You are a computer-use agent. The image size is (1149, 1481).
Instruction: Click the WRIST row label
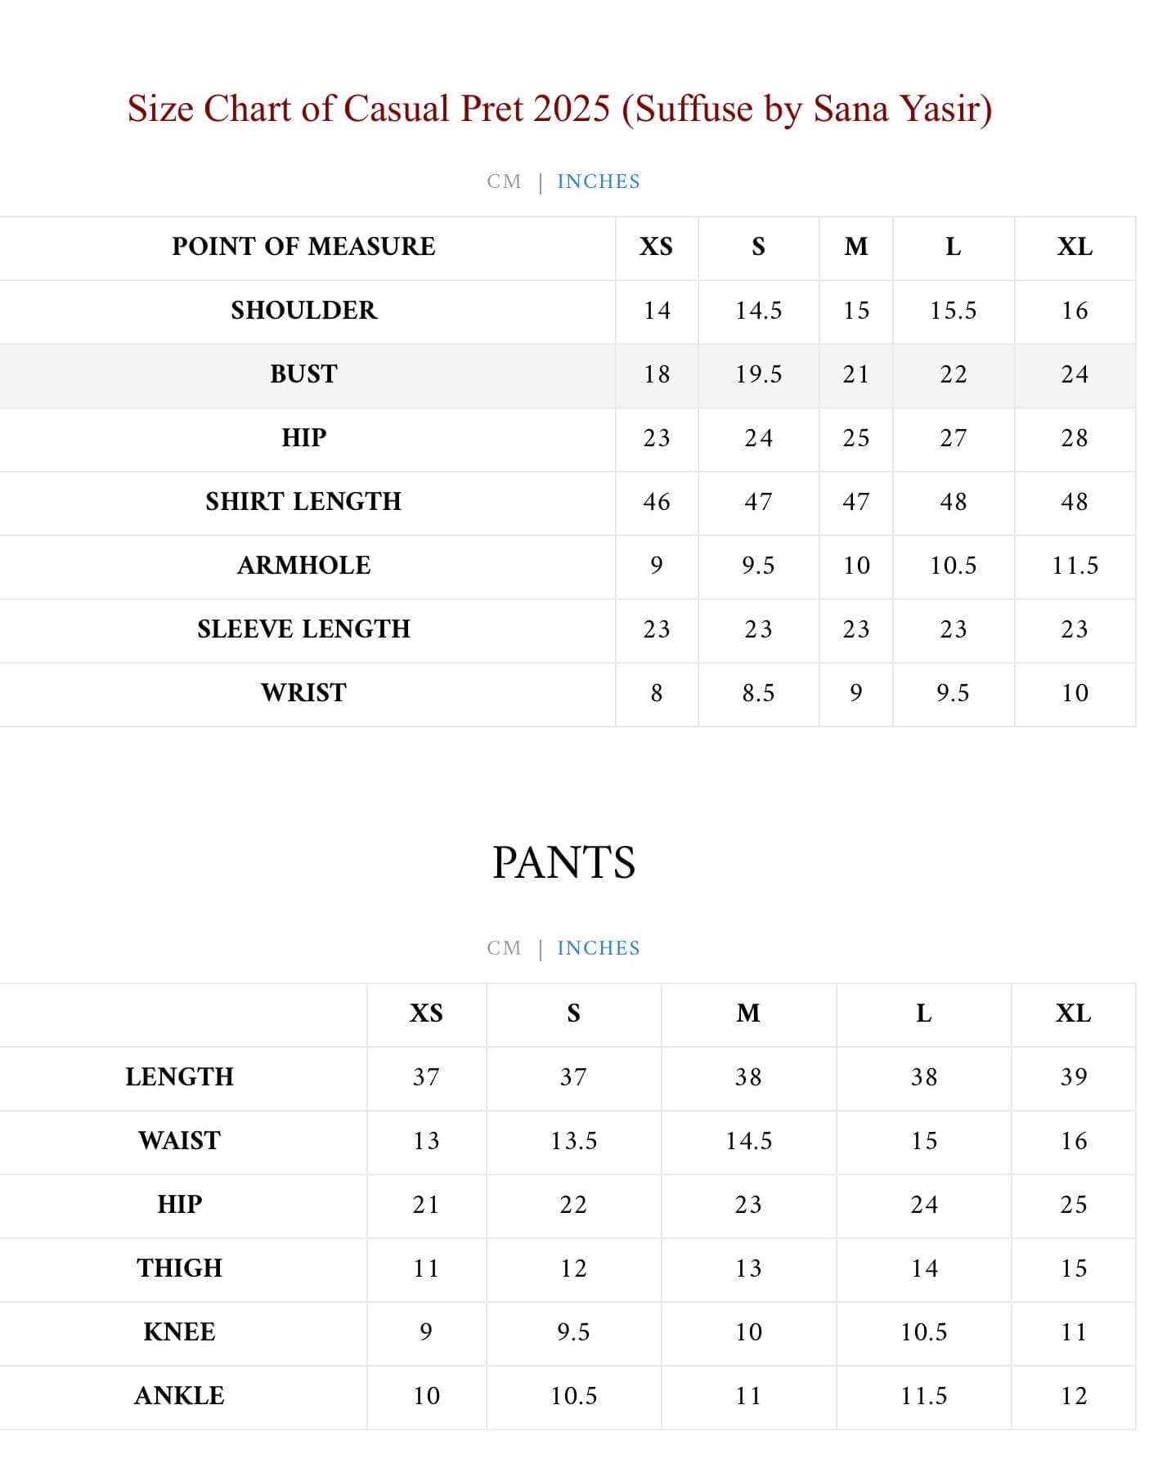[303, 693]
